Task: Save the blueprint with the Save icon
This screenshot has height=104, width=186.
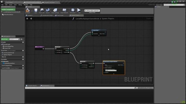Action: tap(36, 11)
